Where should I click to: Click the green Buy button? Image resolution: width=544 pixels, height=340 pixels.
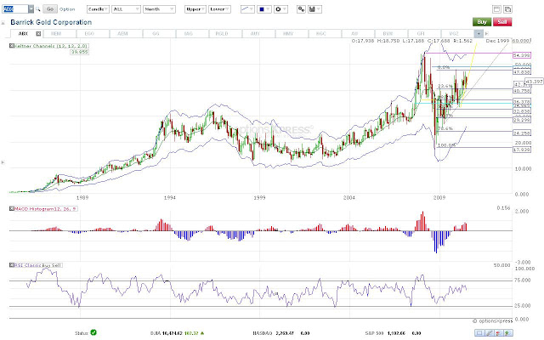482,22
